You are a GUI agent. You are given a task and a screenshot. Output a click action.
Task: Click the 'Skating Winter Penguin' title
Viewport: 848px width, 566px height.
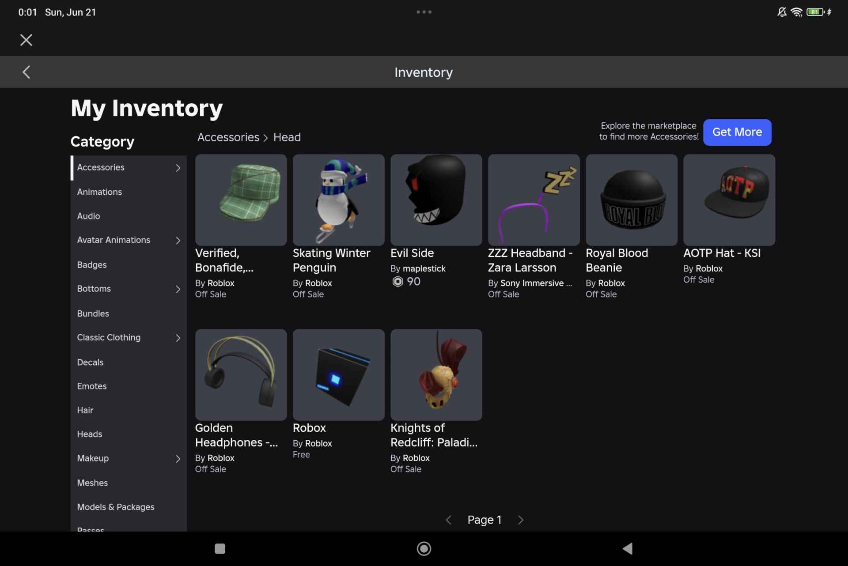click(332, 260)
